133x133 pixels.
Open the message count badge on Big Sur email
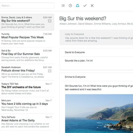50,21
